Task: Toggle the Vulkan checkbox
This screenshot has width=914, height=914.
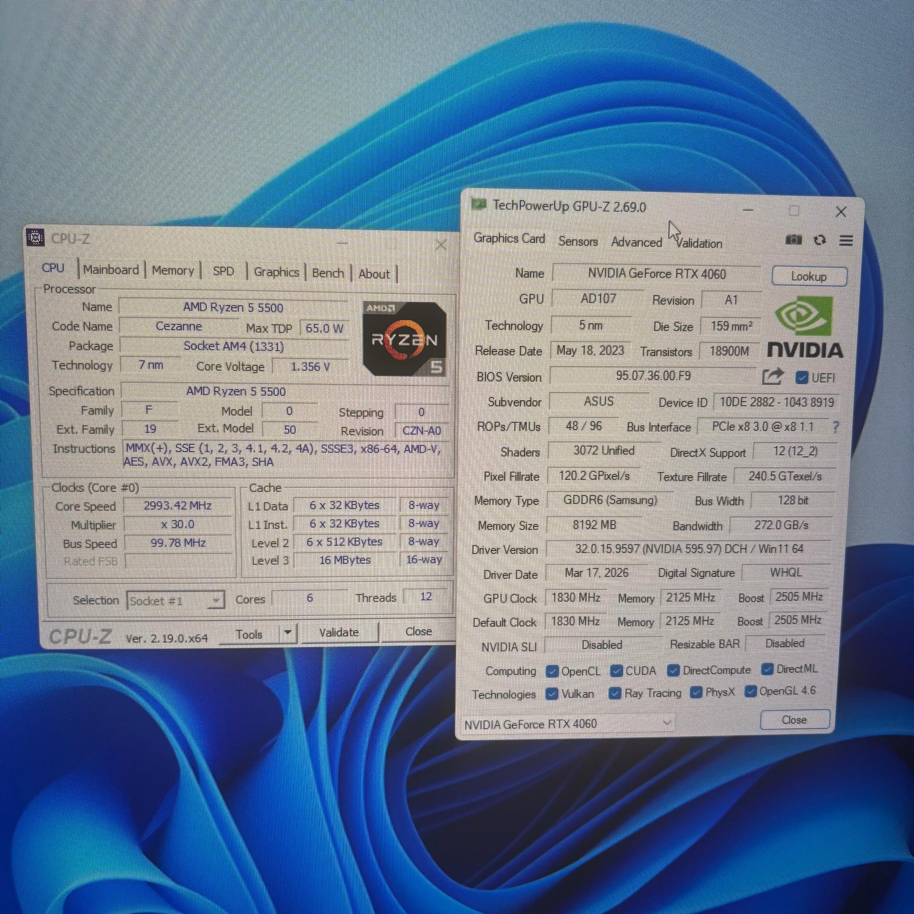Action: point(552,694)
